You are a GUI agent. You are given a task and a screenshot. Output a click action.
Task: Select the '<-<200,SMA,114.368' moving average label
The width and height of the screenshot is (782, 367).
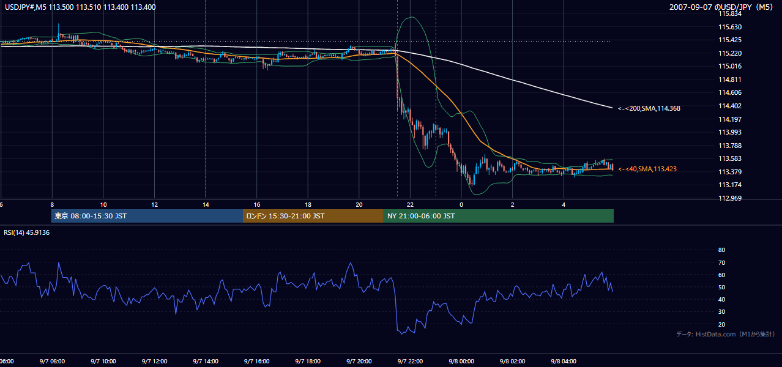tap(649, 108)
